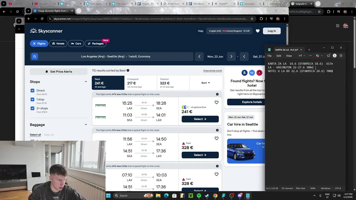356x200 pixels.
Task: Select the 241 € Frontier flight
Action: tap(200, 119)
